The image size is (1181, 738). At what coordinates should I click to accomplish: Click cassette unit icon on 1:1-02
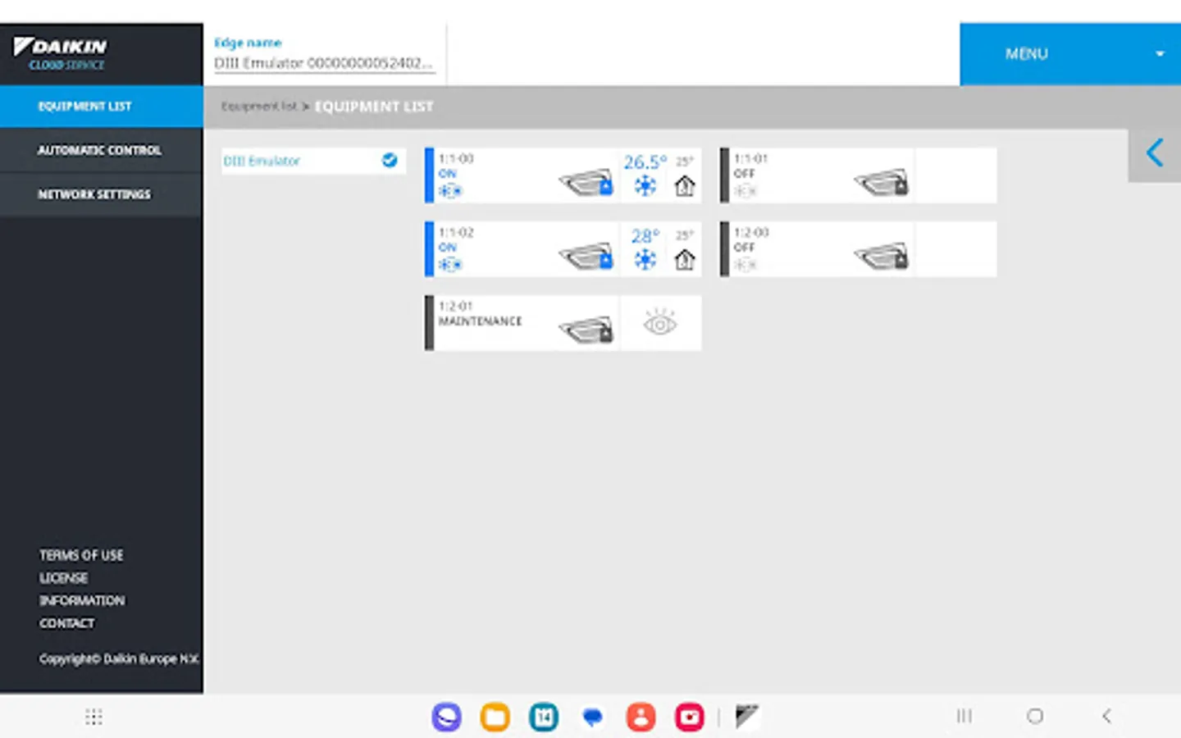(x=586, y=256)
